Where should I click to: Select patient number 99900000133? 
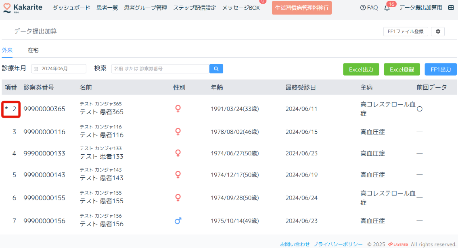pyautogui.click(x=44, y=153)
